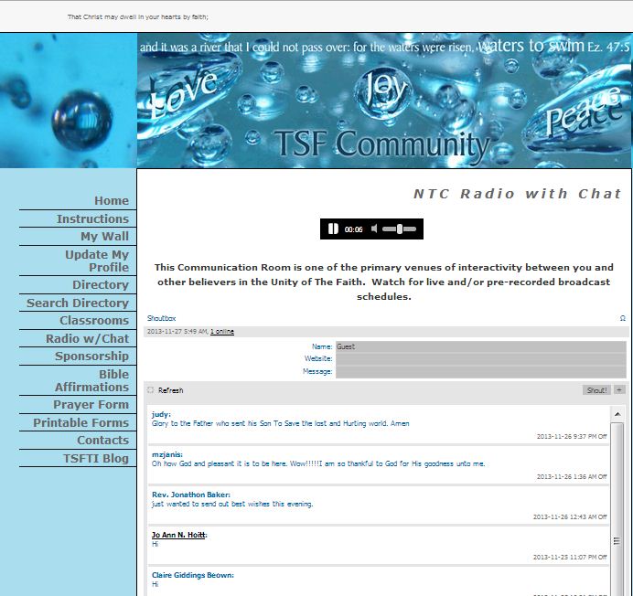This screenshot has width=633, height=596.
Task: Open the Home menu item
Action: pos(111,201)
